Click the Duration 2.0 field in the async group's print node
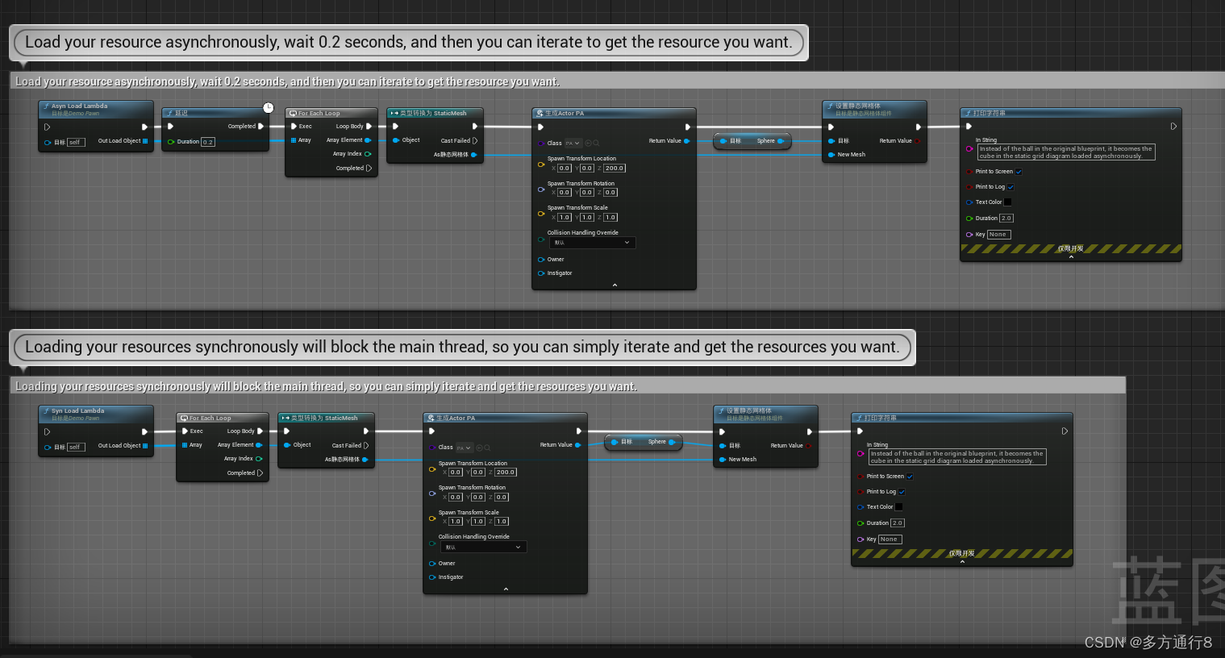The height and width of the screenshot is (658, 1225). point(1006,219)
